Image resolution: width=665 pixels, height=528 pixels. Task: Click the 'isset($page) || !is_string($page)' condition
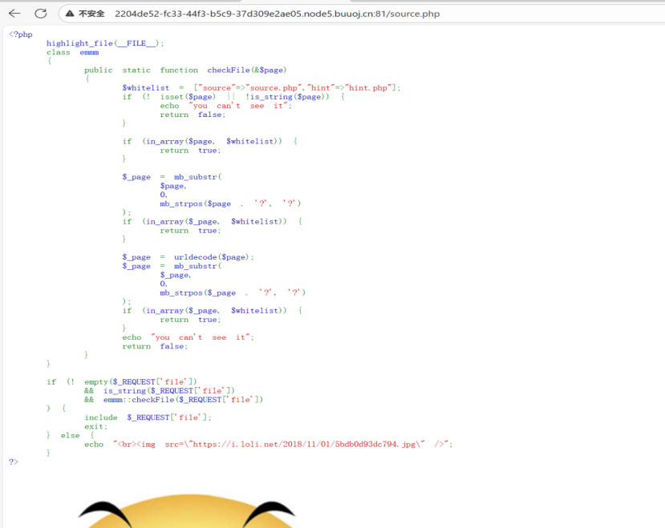click(245, 97)
